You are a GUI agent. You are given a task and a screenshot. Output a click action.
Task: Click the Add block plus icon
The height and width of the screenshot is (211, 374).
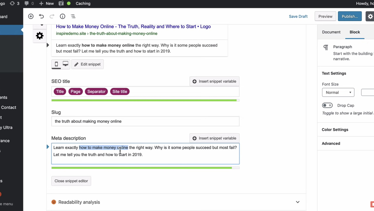tap(31, 16)
